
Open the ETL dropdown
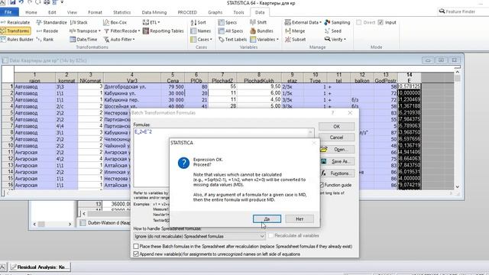click(151, 22)
